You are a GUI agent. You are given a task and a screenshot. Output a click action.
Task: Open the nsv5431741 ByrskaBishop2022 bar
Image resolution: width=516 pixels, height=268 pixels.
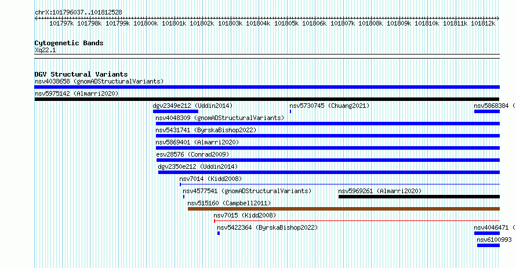coord(328,136)
